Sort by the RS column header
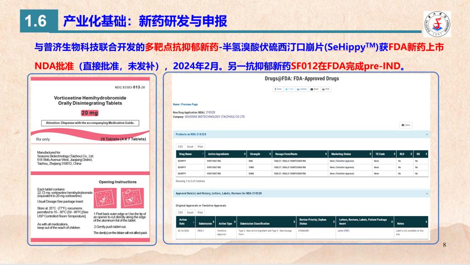This screenshot has width=470, height=265. pyautogui.click(x=421, y=154)
